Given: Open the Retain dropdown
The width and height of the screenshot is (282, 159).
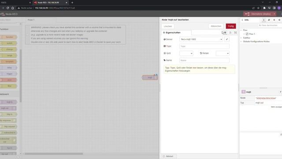Looking at the screenshot, I should tap(223, 53).
